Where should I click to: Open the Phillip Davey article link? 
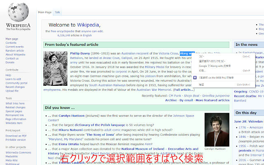[80, 54]
